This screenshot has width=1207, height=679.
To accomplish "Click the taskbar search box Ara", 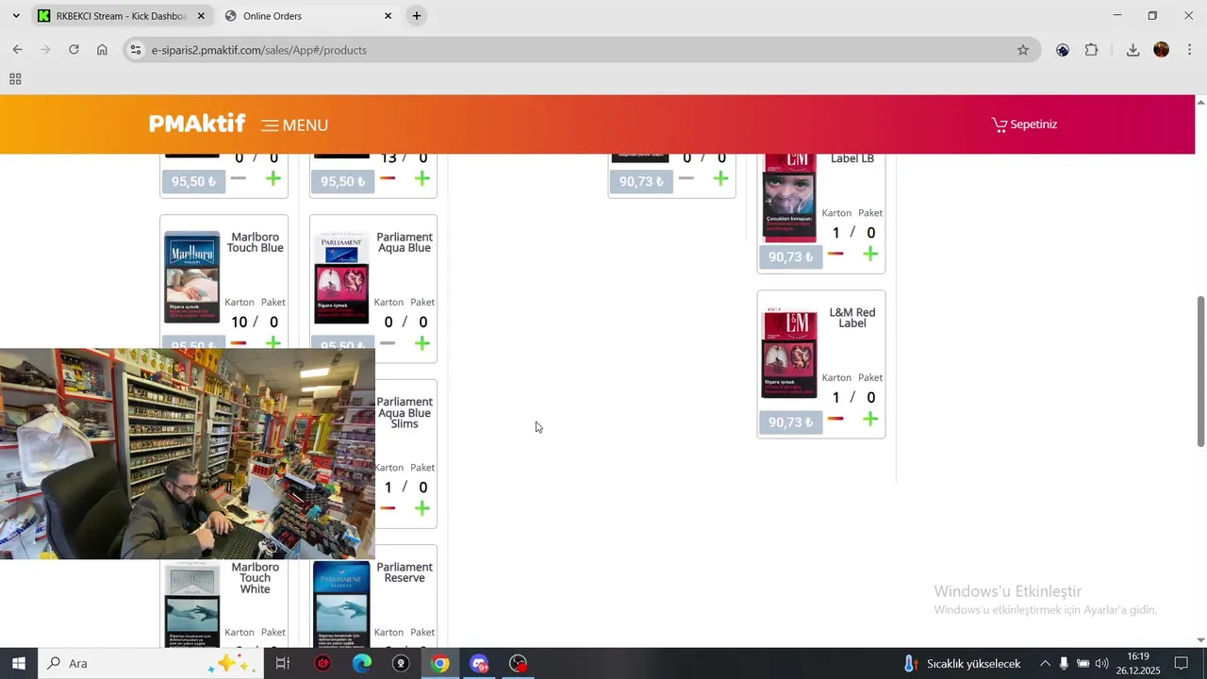I will pos(149,663).
